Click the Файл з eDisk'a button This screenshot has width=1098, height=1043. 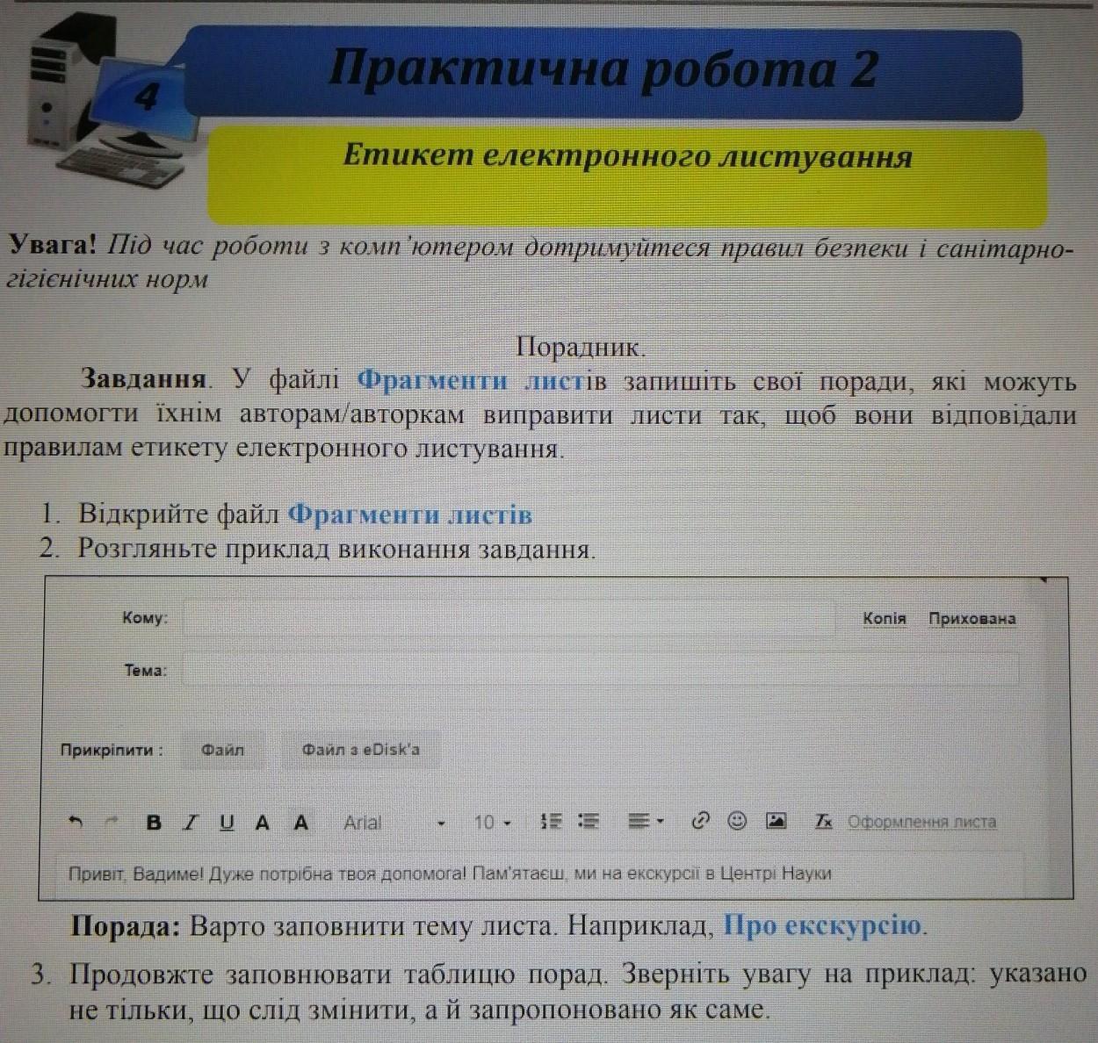pyautogui.click(x=360, y=750)
